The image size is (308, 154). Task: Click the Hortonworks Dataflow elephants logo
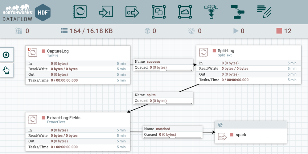17,13
